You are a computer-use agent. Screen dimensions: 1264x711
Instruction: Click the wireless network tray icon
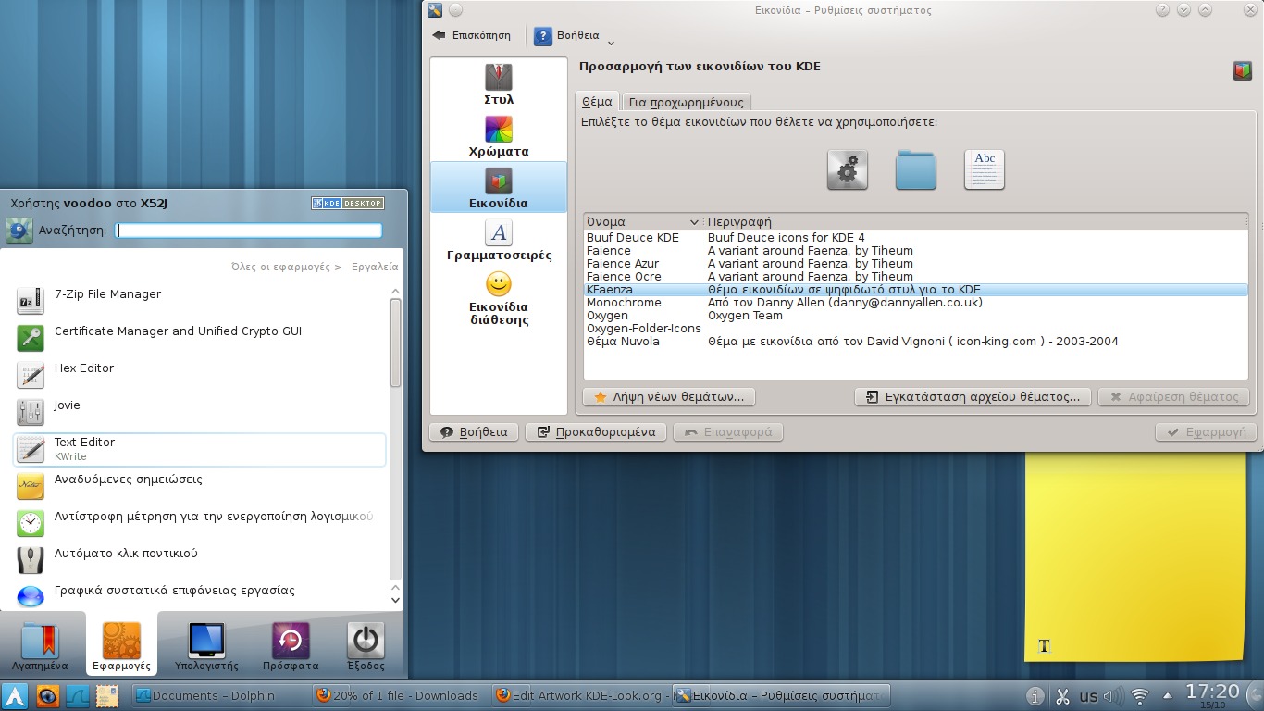click(x=1140, y=696)
